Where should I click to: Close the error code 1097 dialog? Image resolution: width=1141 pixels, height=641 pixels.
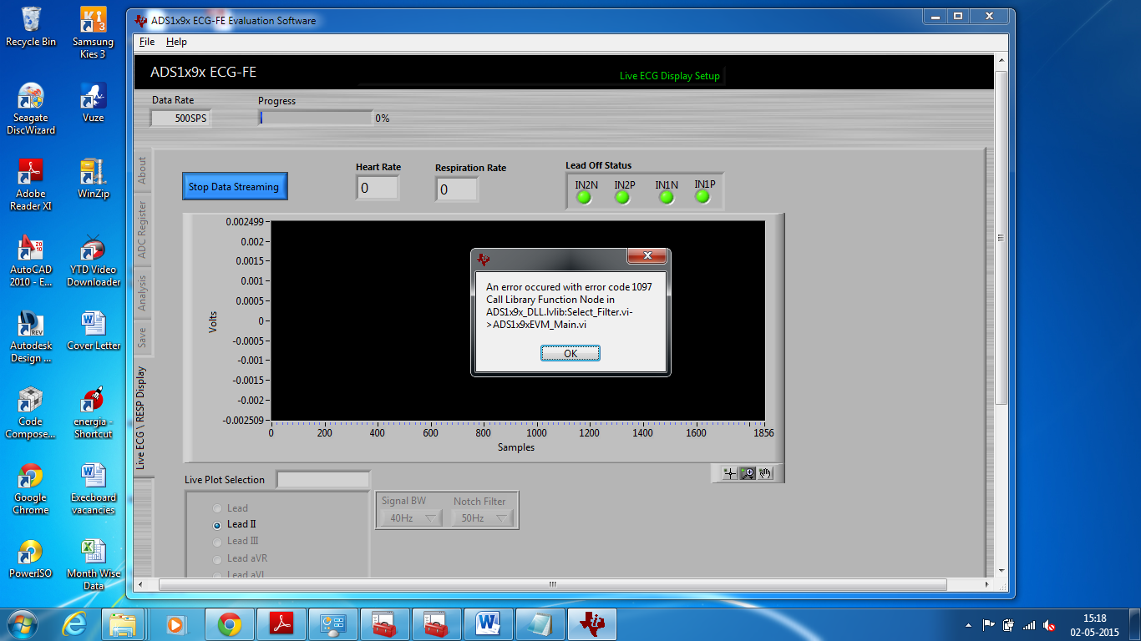646,255
